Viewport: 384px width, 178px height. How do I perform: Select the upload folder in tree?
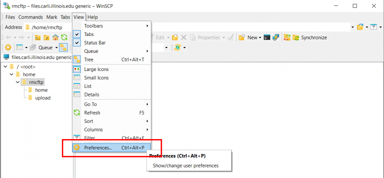click(39, 98)
